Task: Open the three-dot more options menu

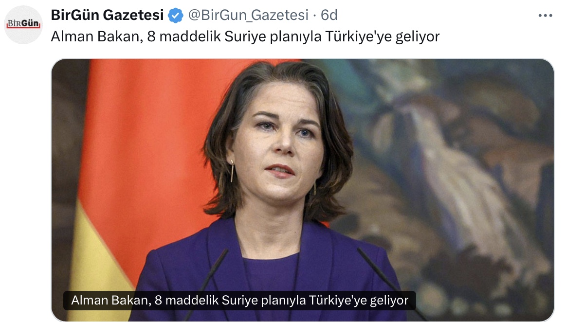Action: [545, 16]
